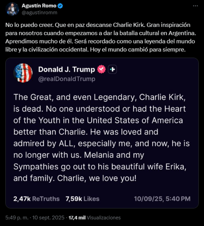Click the plus badge icon beside Trump's name
The height and width of the screenshot is (226, 204).
pyautogui.click(x=112, y=69)
